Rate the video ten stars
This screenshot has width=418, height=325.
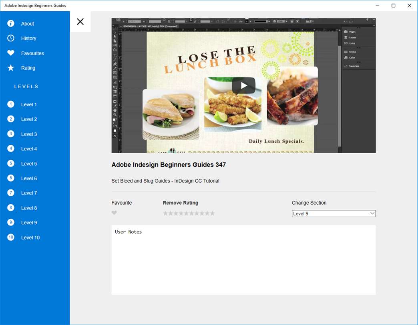[212, 213]
